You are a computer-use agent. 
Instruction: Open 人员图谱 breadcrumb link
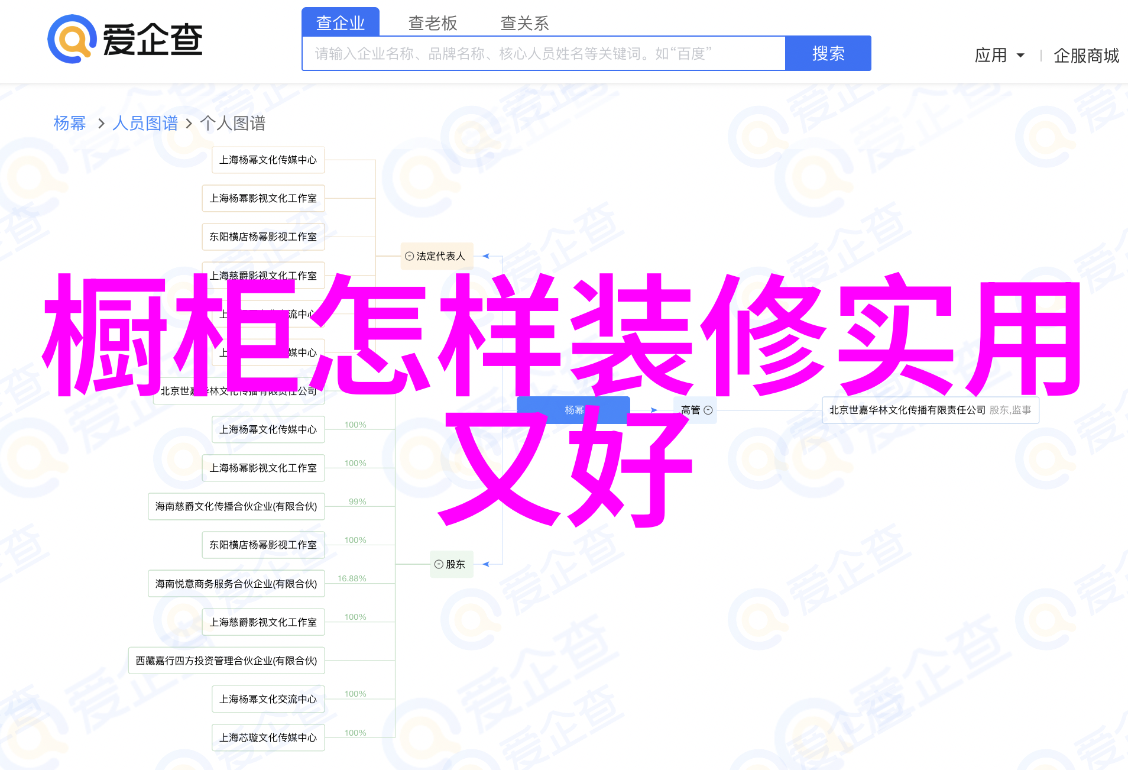click(145, 123)
